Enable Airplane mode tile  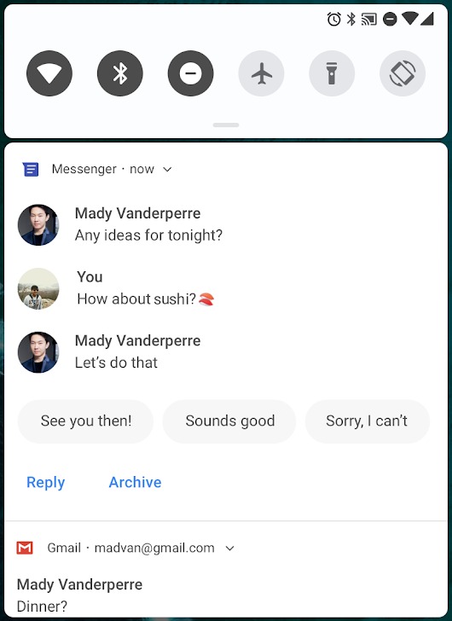point(261,73)
